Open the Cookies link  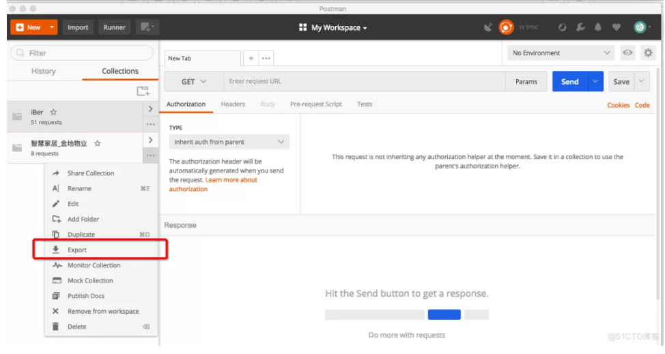(x=619, y=105)
